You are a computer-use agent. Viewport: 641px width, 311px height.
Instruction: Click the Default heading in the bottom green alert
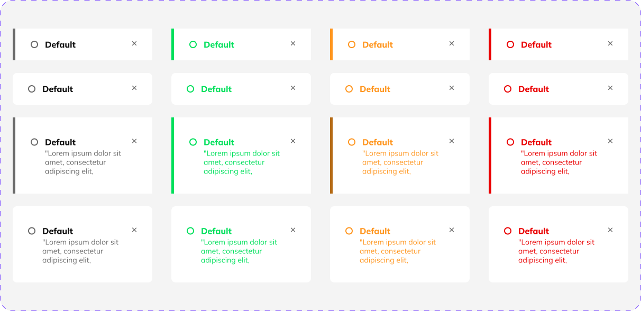pyautogui.click(x=216, y=231)
